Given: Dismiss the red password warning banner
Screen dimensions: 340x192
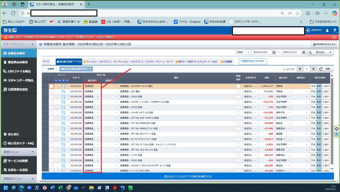Looking at the screenshot, I should tap(334, 37).
